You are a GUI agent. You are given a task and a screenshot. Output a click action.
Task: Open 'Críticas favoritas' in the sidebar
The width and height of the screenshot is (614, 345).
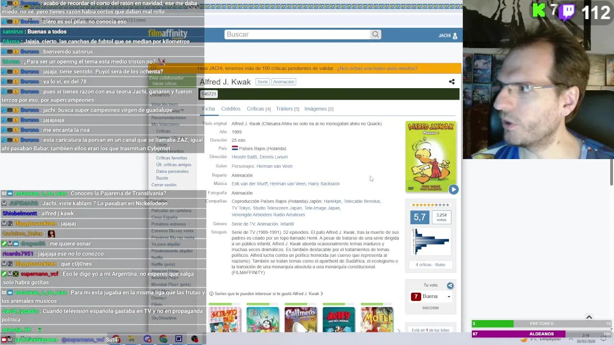pyautogui.click(x=172, y=158)
